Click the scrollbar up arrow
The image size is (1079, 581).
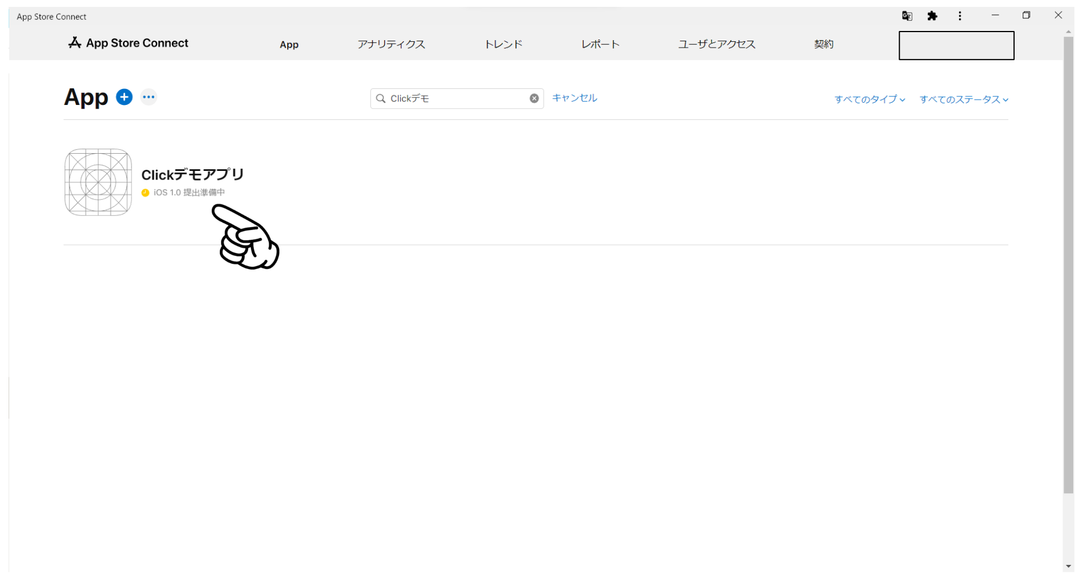[x=1068, y=32]
